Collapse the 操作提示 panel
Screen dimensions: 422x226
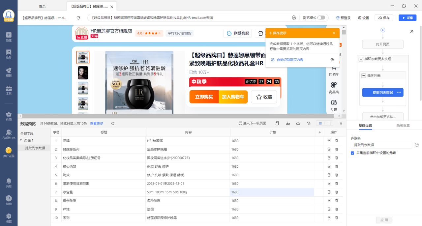(334, 33)
